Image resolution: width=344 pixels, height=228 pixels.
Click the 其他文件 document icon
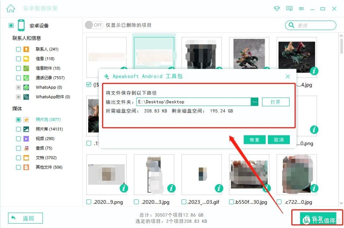tap(26, 167)
